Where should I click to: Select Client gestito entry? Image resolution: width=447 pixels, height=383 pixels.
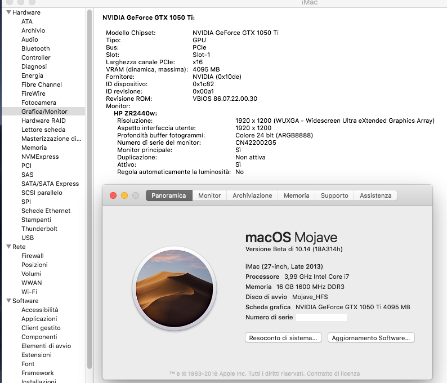(41, 328)
